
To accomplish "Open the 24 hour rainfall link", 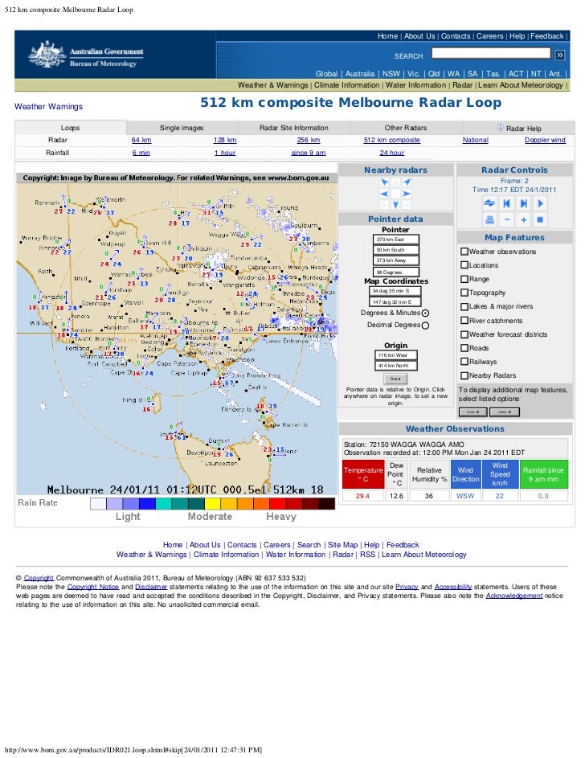I will point(392,152).
